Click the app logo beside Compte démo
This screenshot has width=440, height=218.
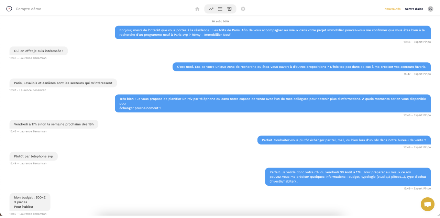coord(9,9)
